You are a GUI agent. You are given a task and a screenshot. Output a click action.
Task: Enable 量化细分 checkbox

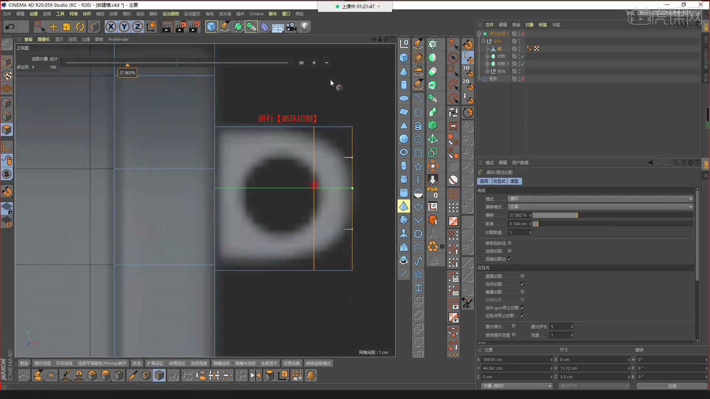[x=514, y=326]
